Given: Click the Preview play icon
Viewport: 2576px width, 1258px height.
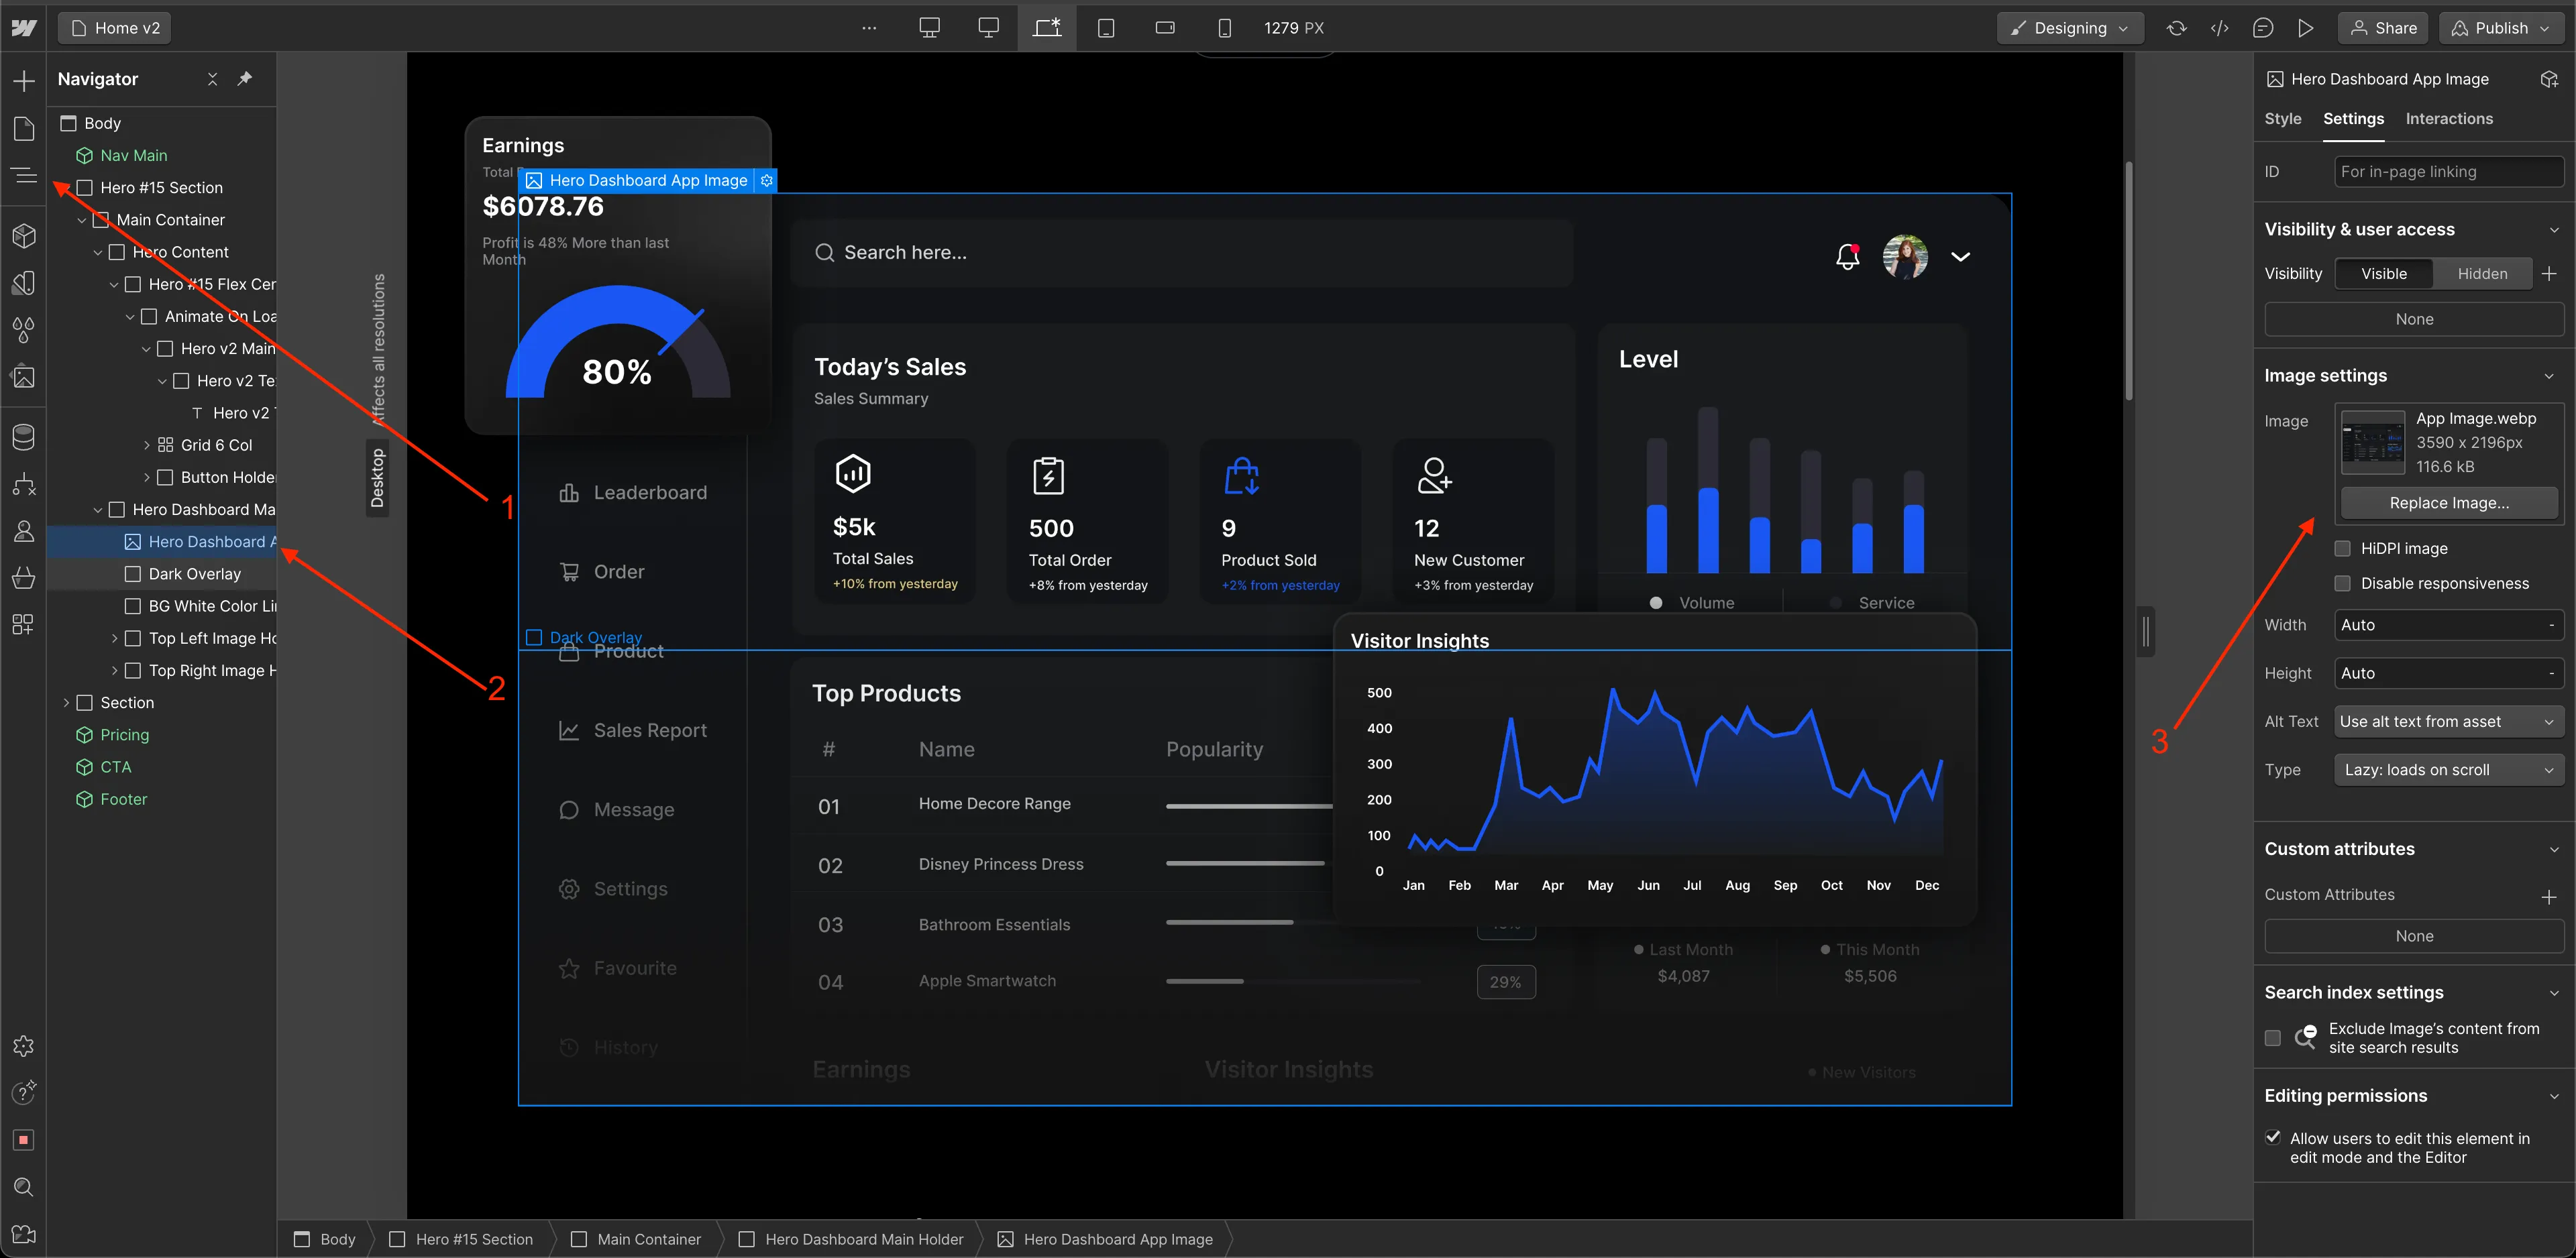Looking at the screenshot, I should click(x=2305, y=28).
